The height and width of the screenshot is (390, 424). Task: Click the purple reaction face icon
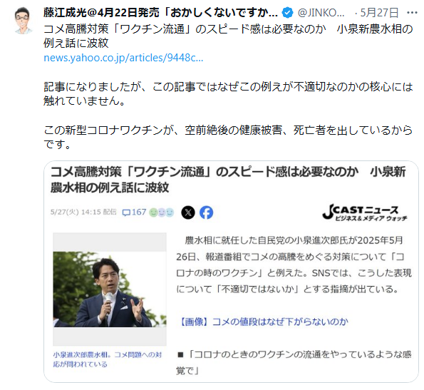tap(162, 212)
